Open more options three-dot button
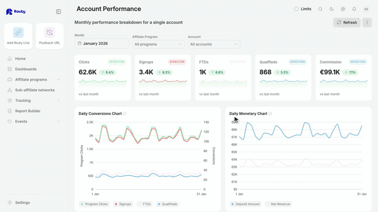Viewport: 378px width, 212px height. point(367,23)
